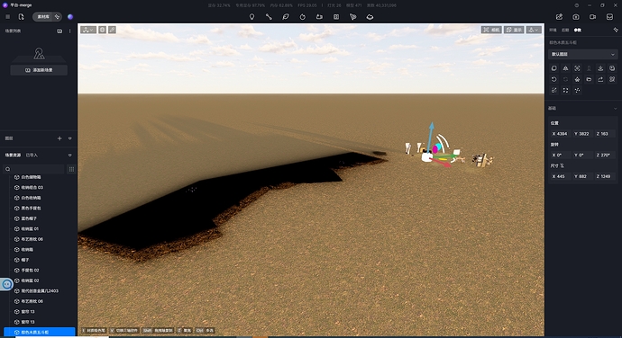Click the share export icon at top right

559,16
